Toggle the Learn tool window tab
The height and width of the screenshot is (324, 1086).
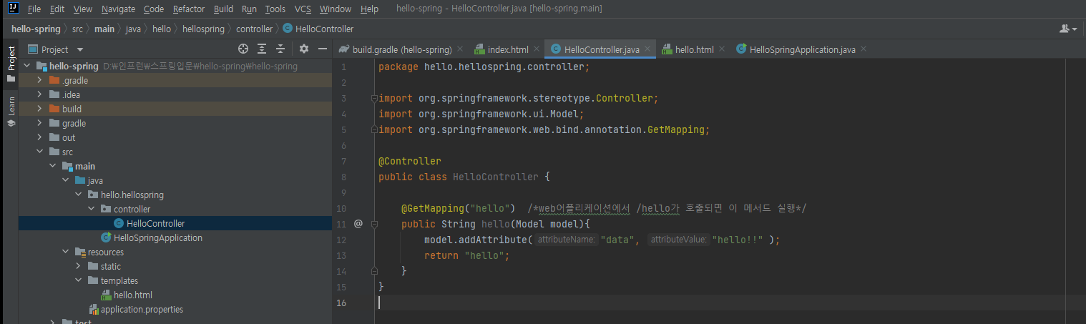click(x=11, y=112)
